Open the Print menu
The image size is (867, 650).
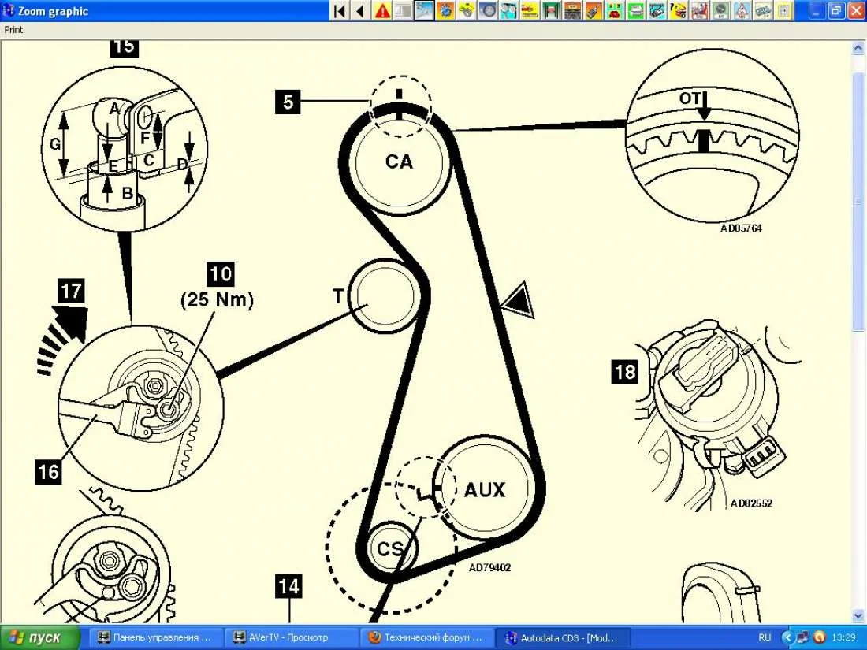pyautogui.click(x=13, y=30)
